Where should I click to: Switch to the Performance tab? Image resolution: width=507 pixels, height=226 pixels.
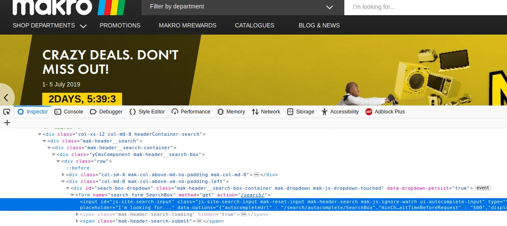coord(191,112)
